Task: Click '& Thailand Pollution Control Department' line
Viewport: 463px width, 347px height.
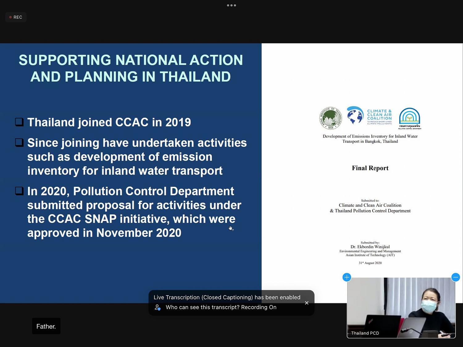Action: pos(370,211)
